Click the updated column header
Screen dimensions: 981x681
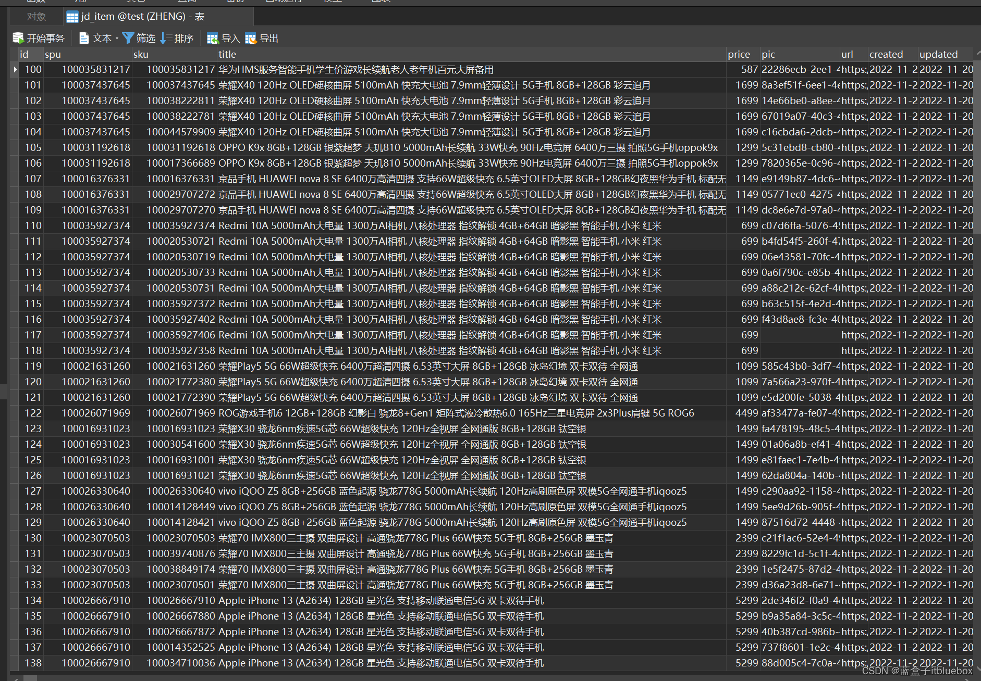(946, 54)
